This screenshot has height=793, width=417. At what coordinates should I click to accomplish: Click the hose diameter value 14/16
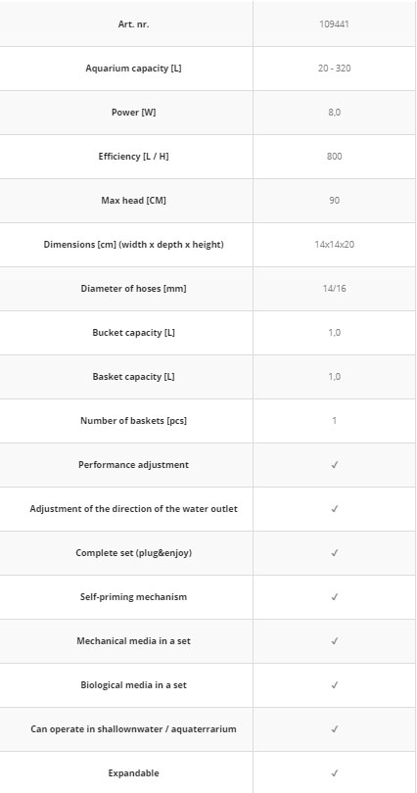click(334, 288)
